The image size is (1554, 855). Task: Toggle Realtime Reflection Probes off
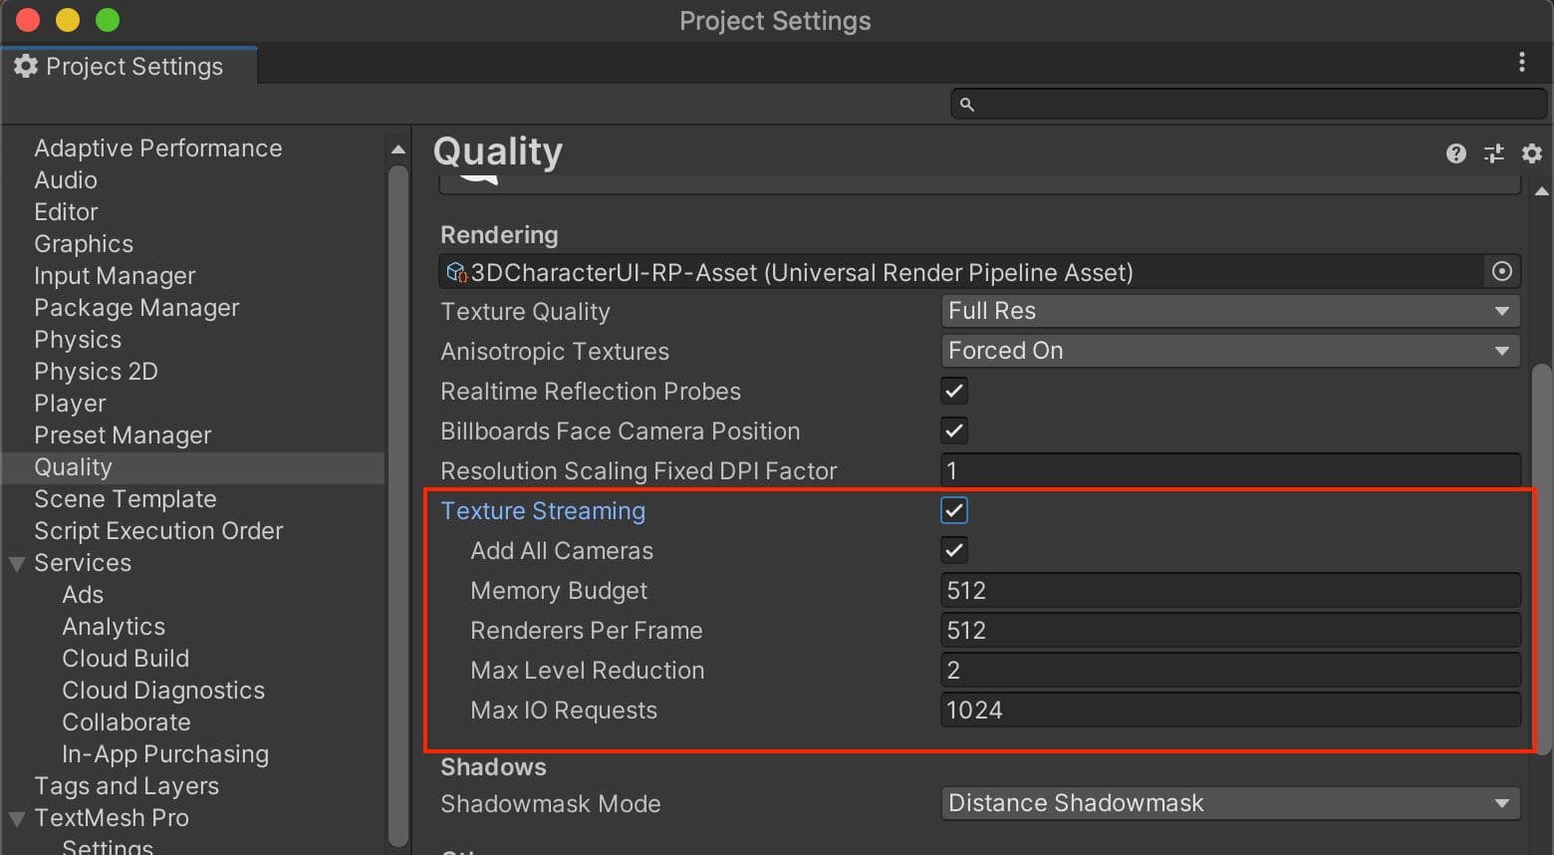(953, 391)
